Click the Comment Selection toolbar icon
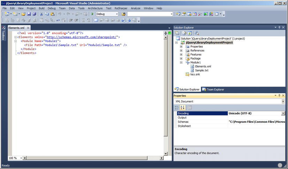Screen dimensions: 288x169 pos(83,20)
